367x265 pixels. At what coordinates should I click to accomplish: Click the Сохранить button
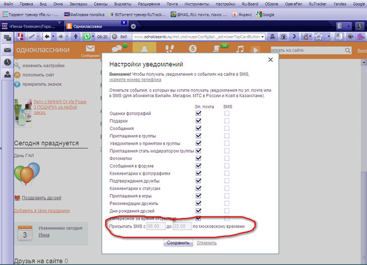point(178,243)
